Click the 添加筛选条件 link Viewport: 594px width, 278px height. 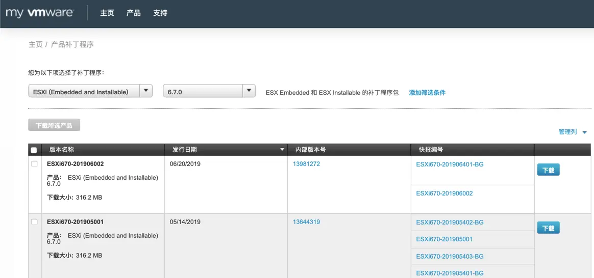[x=427, y=92]
